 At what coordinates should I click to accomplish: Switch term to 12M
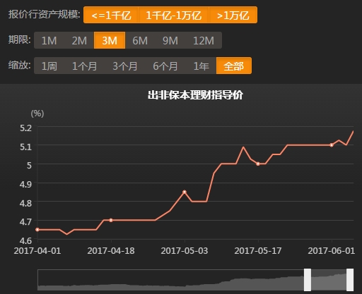204,40
